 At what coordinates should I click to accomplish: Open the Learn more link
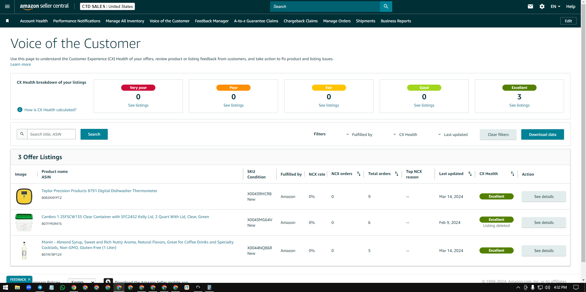coord(20,64)
